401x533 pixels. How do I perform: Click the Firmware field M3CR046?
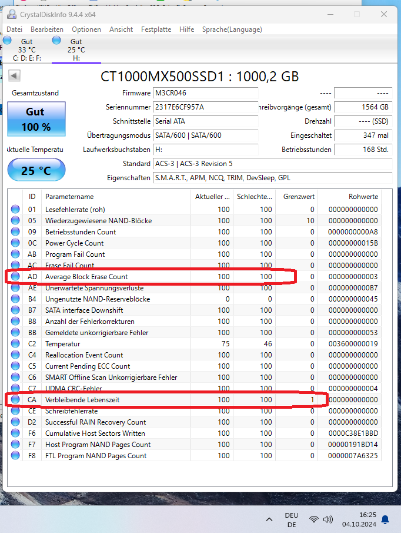(x=206, y=93)
